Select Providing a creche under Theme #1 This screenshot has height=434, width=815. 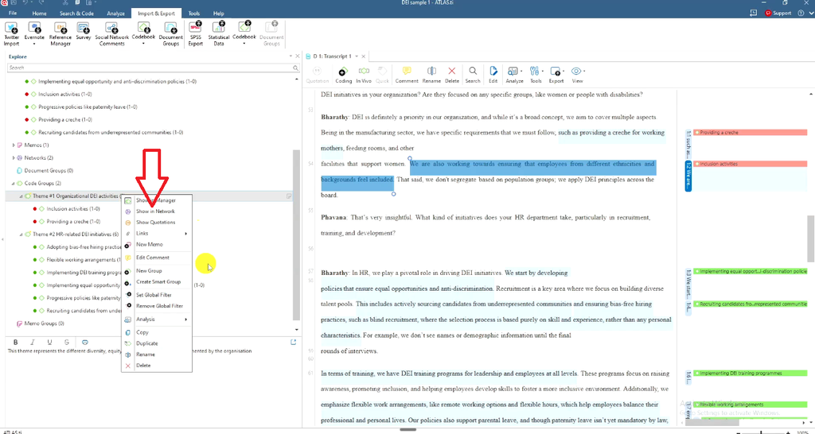pos(73,222)
